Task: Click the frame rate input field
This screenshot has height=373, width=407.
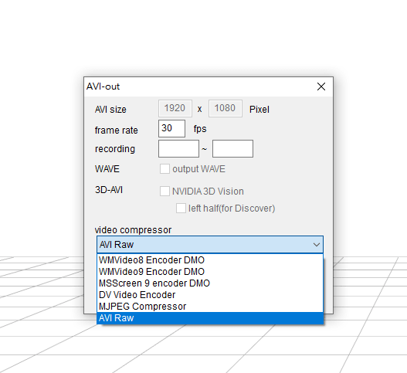Action: pos(171,128)
